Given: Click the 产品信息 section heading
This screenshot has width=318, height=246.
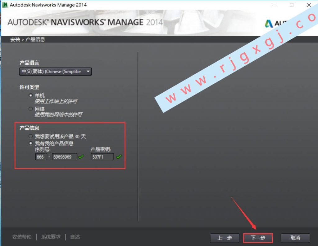Looking at the screenshot, I should [x=30, y=128].
